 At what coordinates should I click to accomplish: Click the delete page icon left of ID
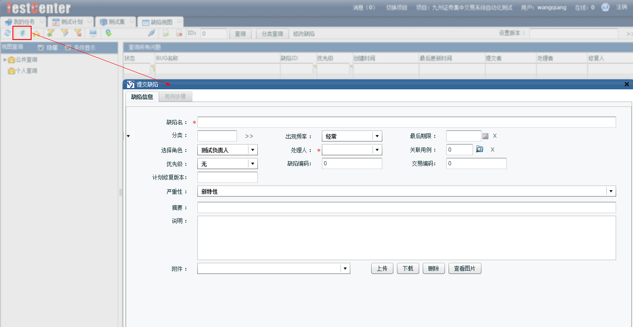179,34
